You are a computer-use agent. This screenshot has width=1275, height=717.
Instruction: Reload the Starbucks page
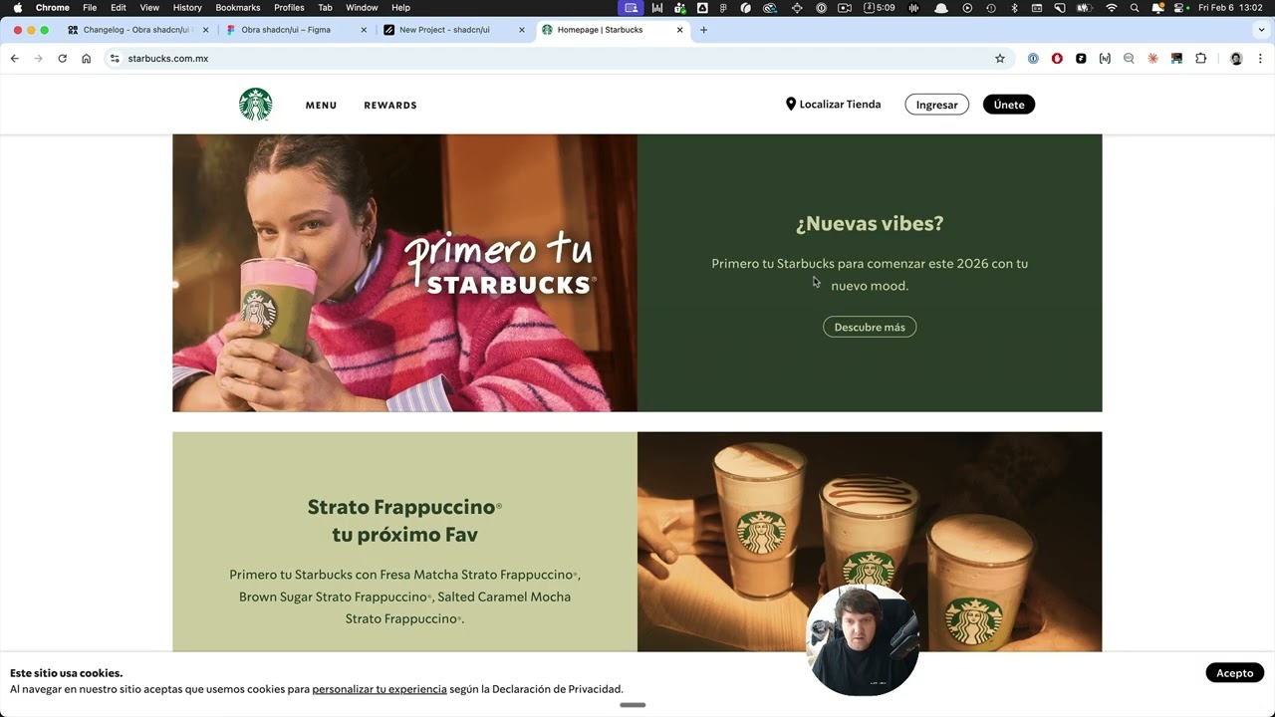pyautogui.click(x=63, y=59)
